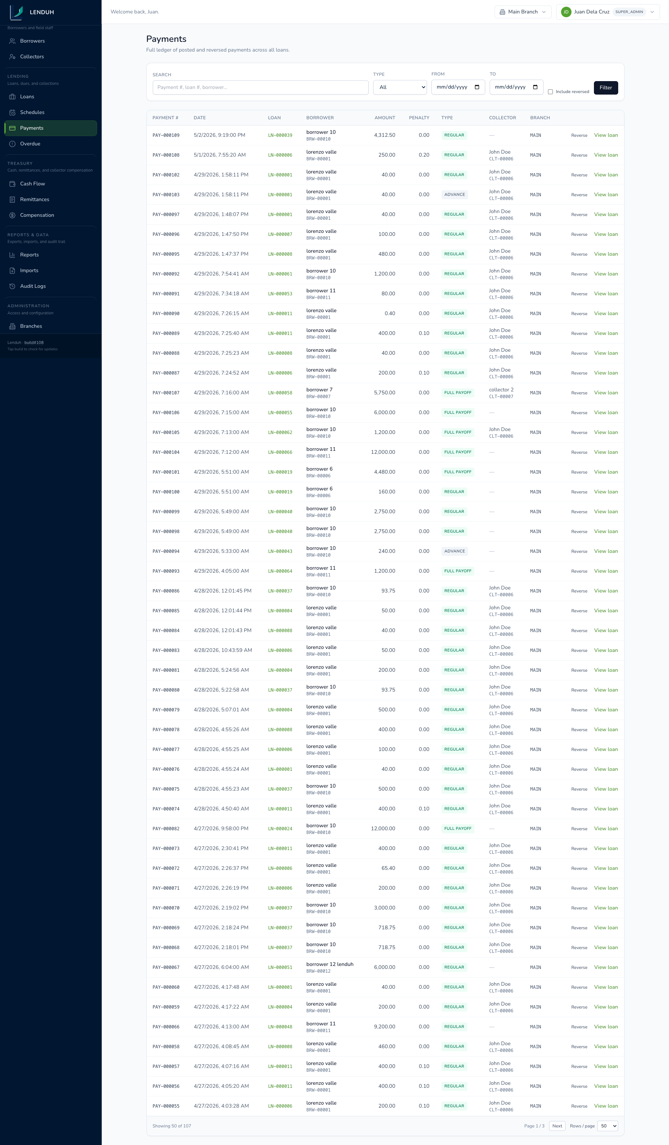Click the build#108 update checker
The width and height of the screenshot is (669, 1145).
[34, 342]
